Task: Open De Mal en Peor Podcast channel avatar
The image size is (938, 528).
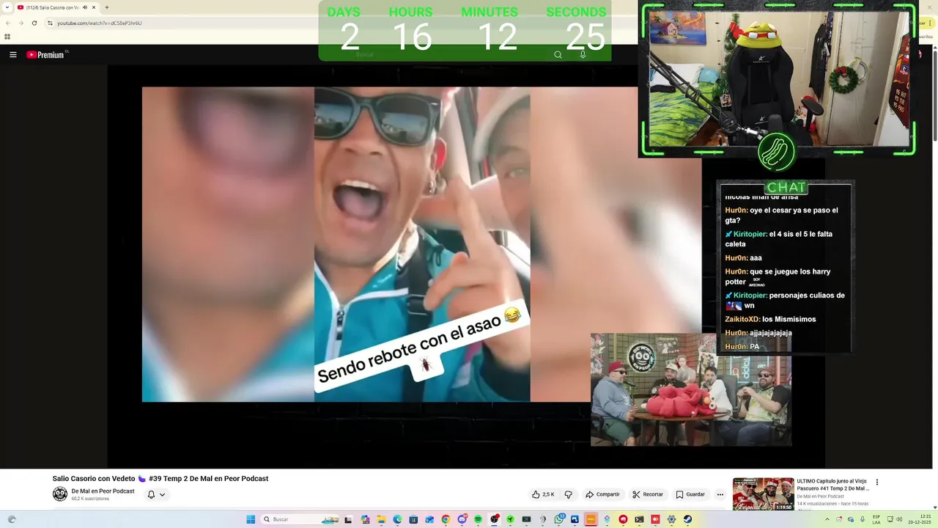Action: [60, 494]
